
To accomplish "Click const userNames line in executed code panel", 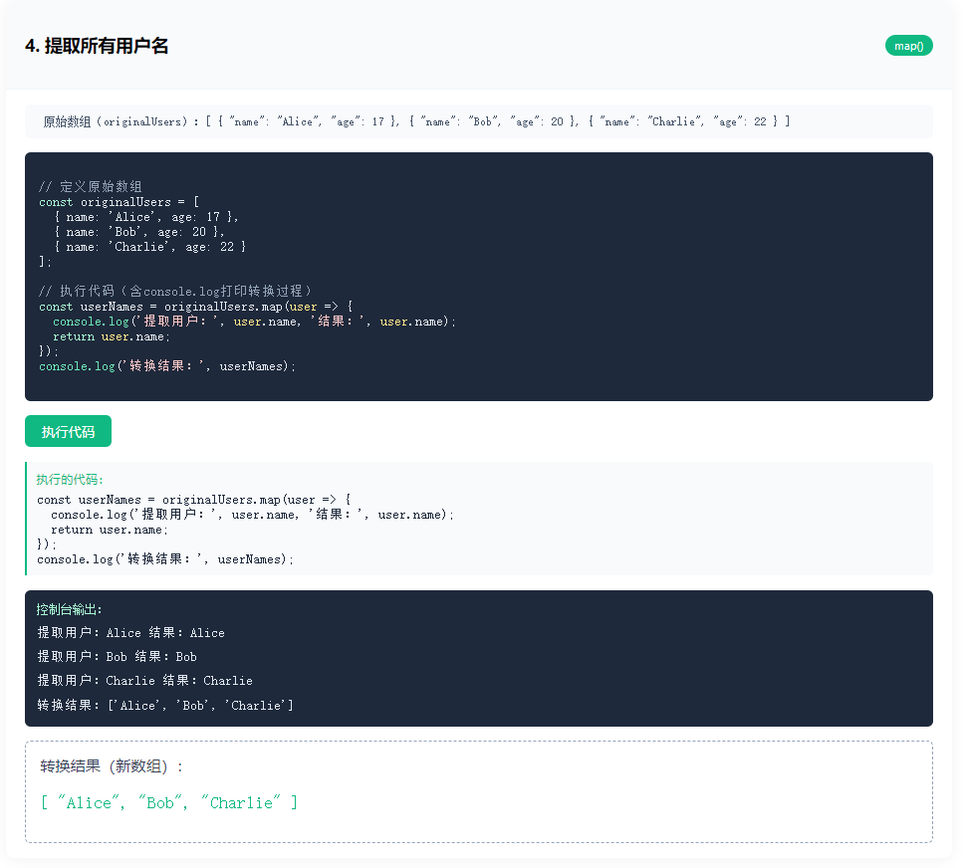I will pyautogui.click(x=194, y=499).
